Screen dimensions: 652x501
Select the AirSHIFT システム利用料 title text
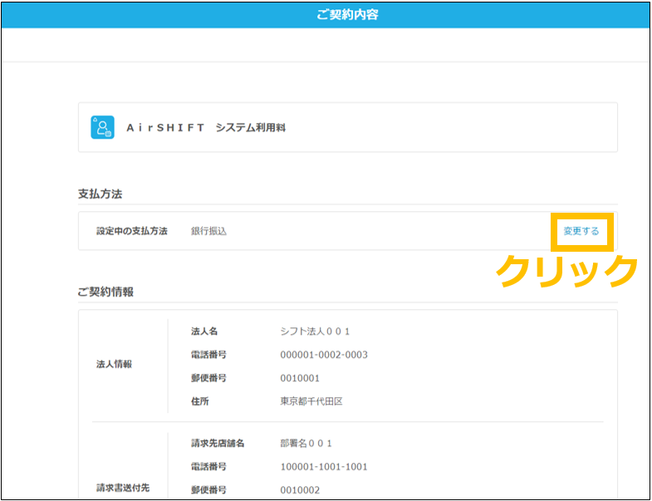click(x=206, y=128)
